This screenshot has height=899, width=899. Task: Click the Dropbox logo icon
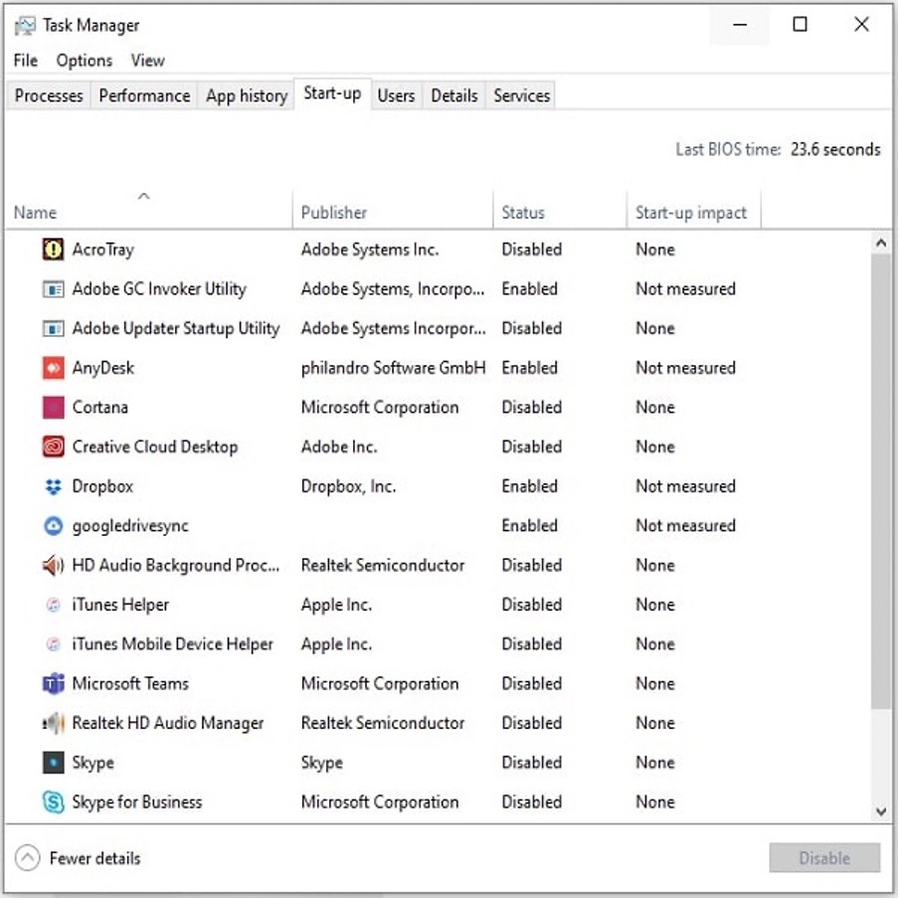click(x=54, y=486)
